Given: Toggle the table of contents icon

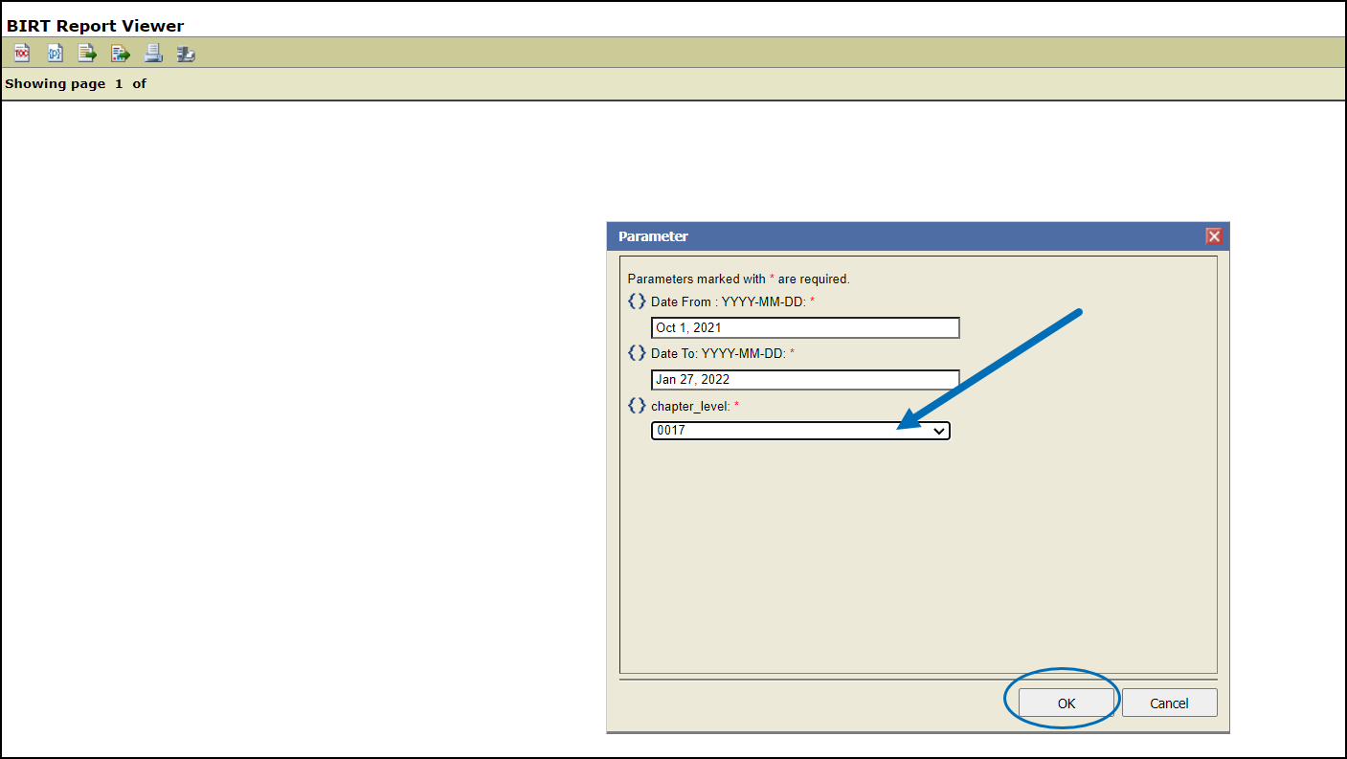Looking at the screenshot, I should tap(22, 53).
